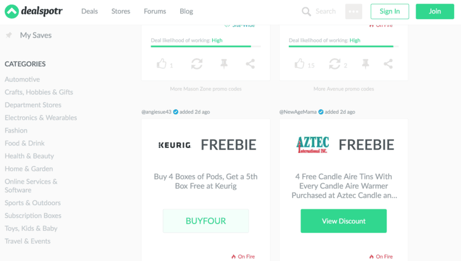
Task: Click the repost icon on Mason Zone deal
Action: (x=197, y=64)
